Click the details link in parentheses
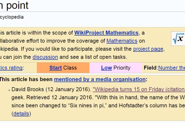185x123 pixels. click(x=21, y=114)
